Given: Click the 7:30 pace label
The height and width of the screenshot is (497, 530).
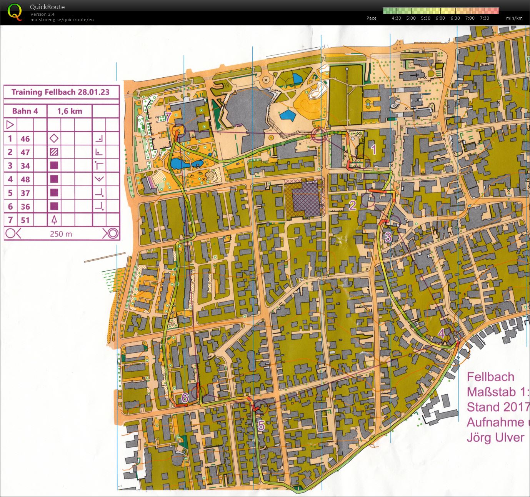Looking at the screenshot, I should tap(484, 18).
